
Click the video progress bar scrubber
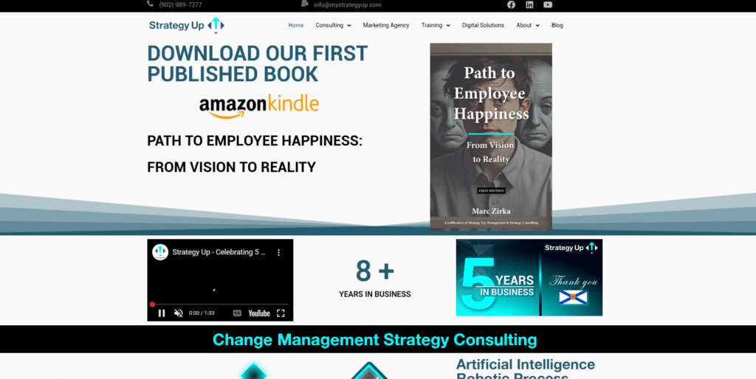click(152, 304)
